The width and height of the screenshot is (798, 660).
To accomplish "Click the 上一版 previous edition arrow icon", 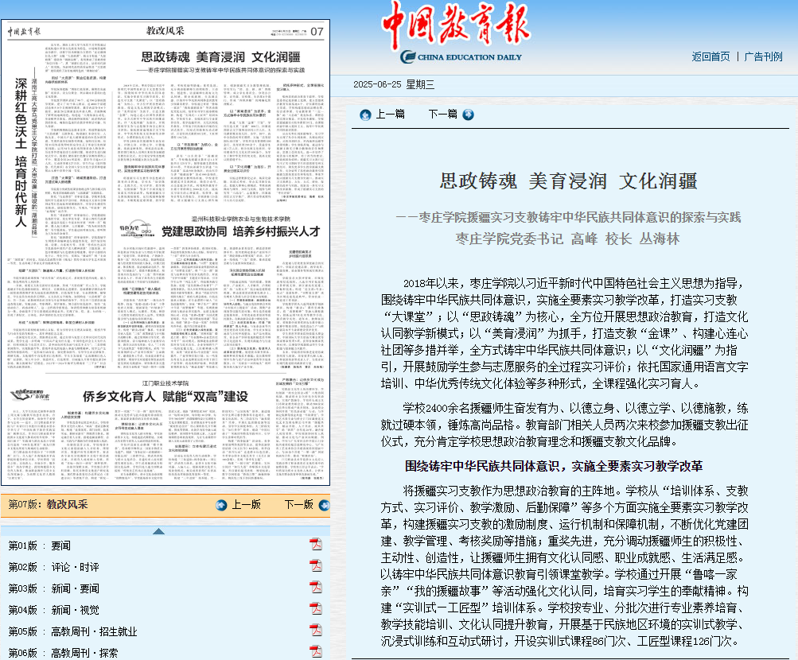I will tap(220, 506).
